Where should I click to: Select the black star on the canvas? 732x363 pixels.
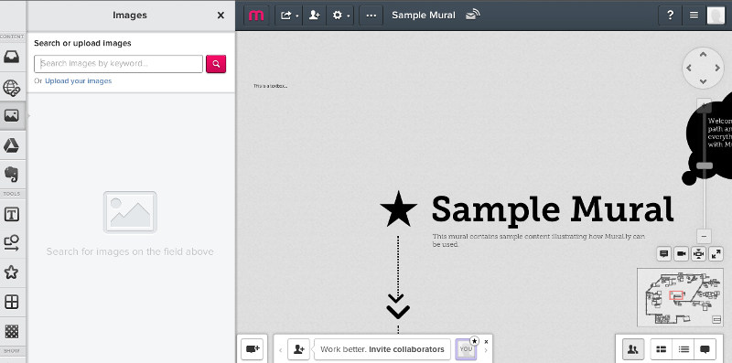[x=398, y=209]
